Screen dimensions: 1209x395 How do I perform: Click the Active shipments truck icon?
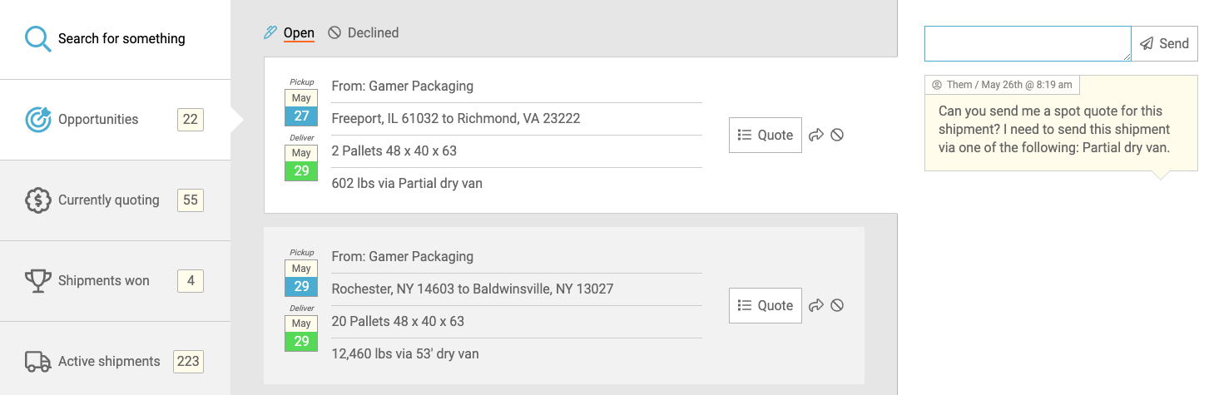tap(38, 362)
